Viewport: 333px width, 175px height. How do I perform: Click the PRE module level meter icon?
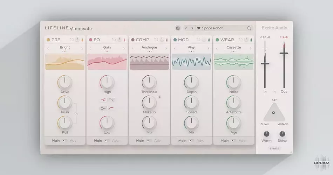(x=82, y=40)
